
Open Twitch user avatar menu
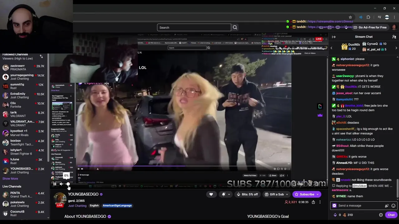click(x=394, y=27)
